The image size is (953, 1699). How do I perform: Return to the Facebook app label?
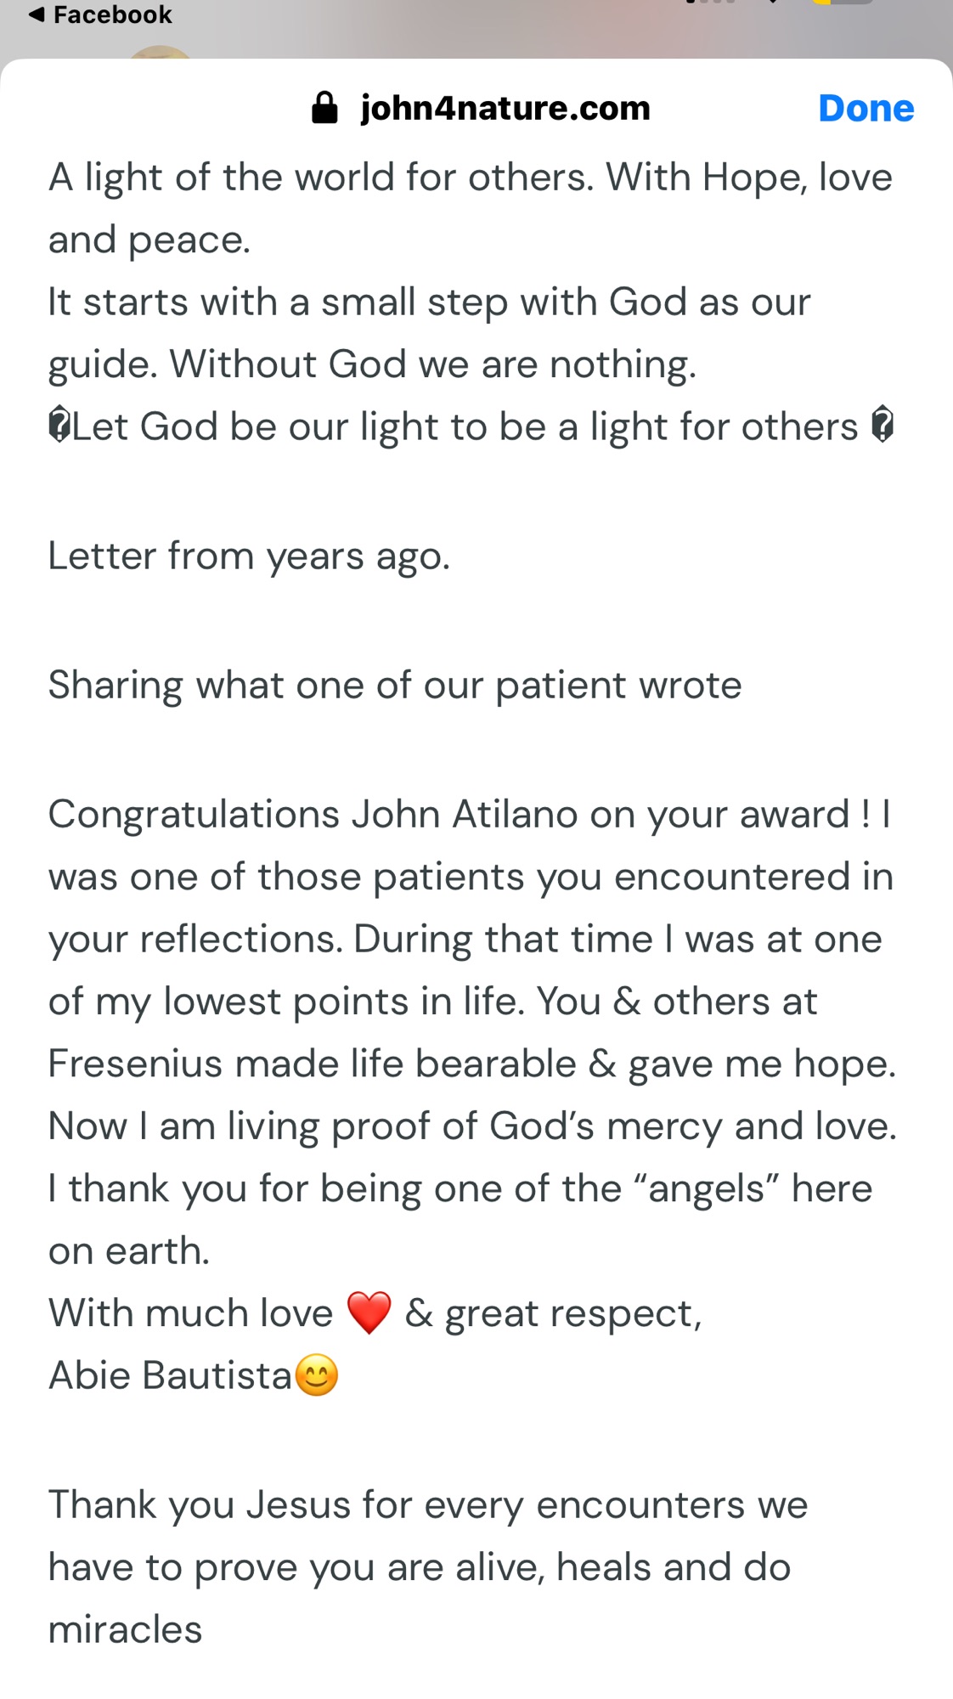pos(112,14)
